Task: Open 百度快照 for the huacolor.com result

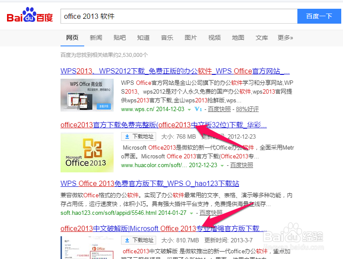Action: pyautogui.click(x=242, y=165)
